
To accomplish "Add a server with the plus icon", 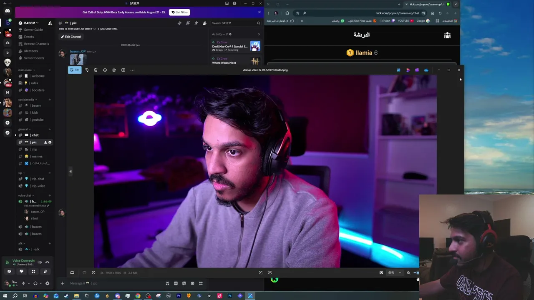I will tap(7, 123).
